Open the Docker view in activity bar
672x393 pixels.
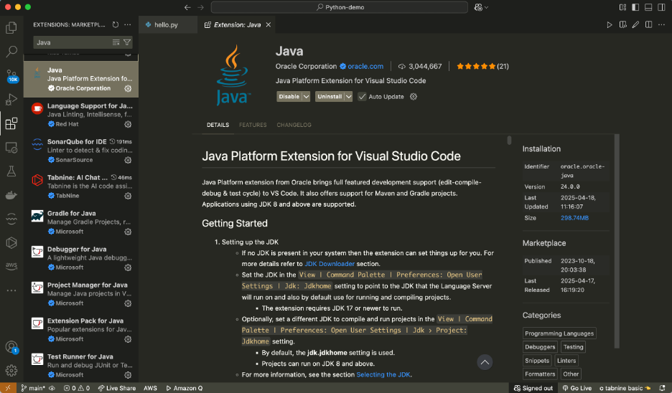pos(11,195)
